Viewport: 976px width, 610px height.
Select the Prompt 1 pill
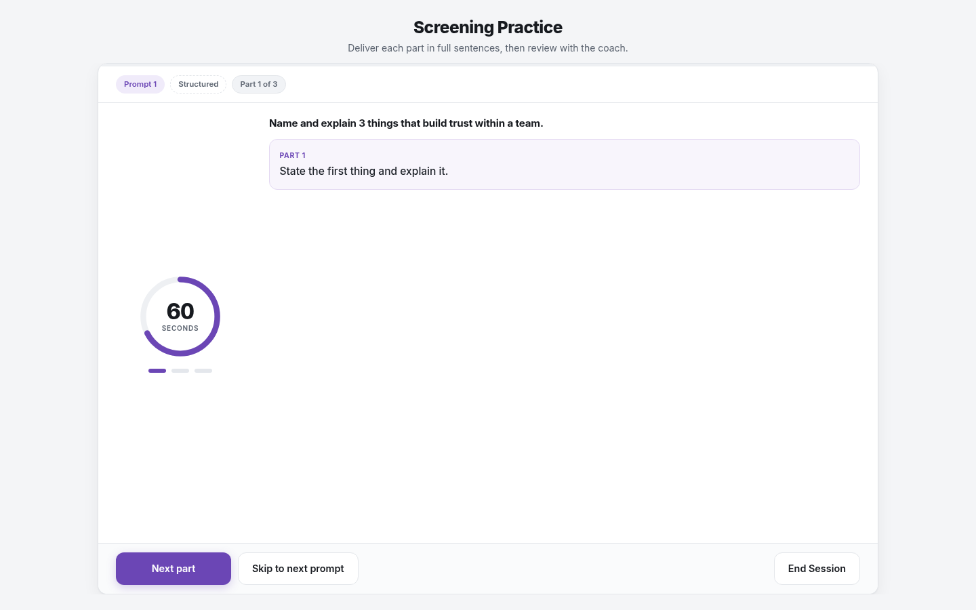click(140, 84)
